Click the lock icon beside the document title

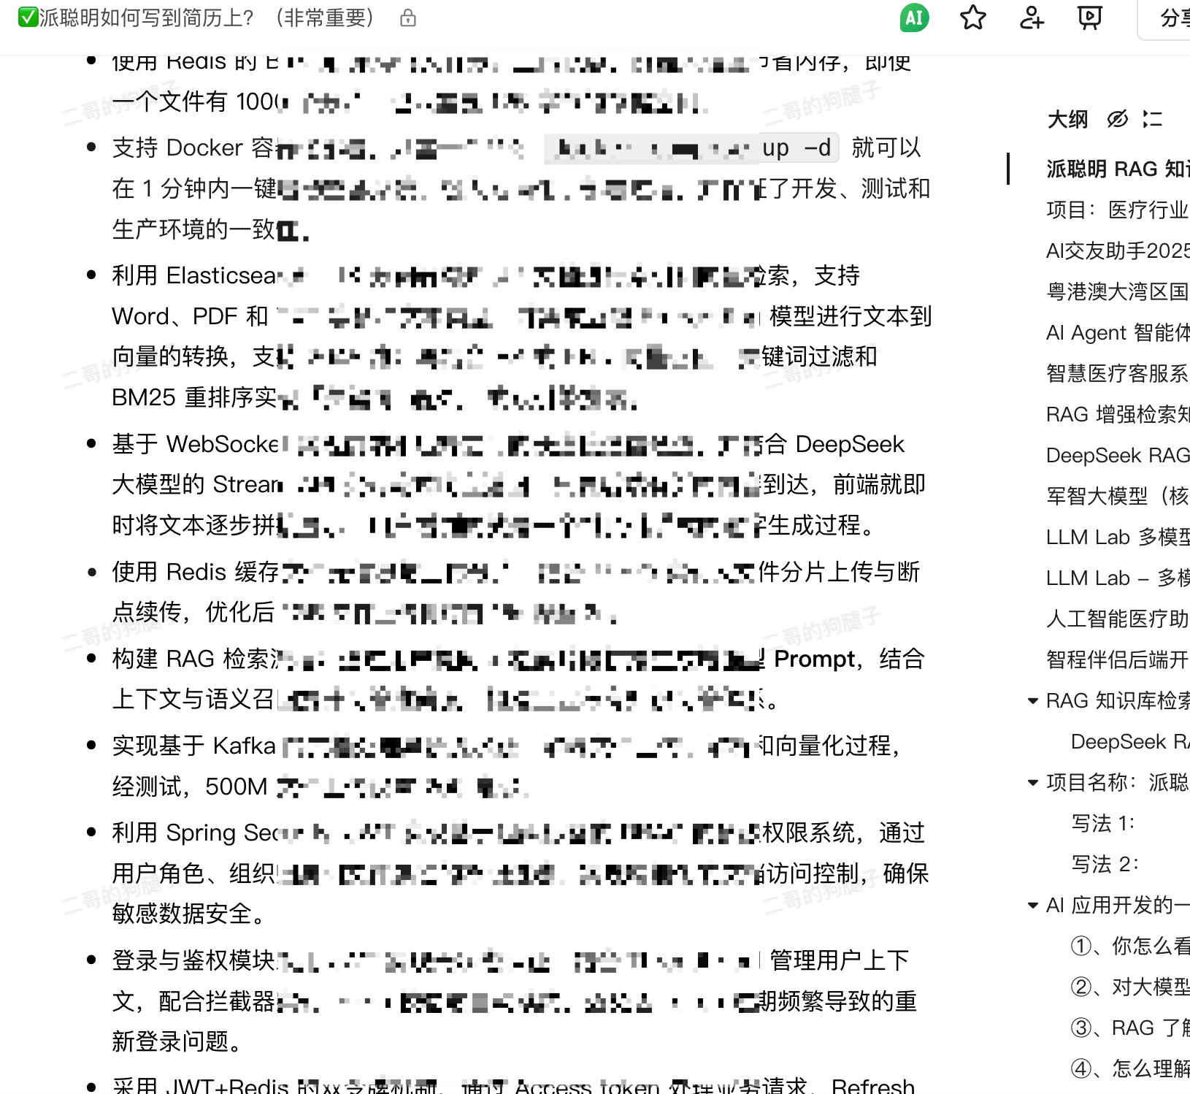click(407, 18)
